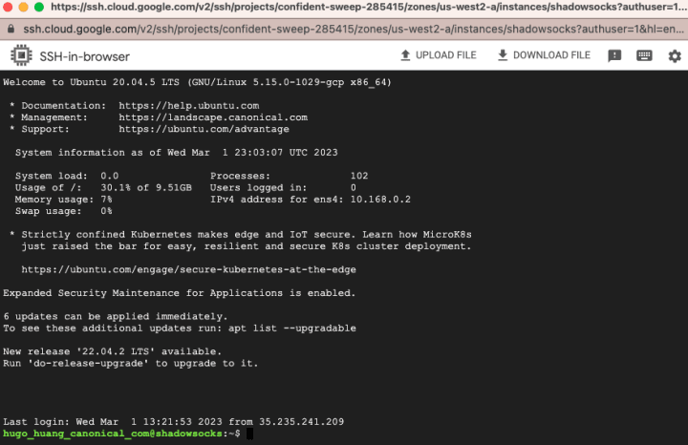The width and height of the screenshot is (688, 445).
Task: Click the hugo_huang_canonical_com@shadowsocks prompt text
Action: [x=113, y=434]
